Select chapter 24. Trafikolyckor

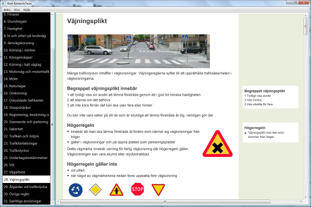(27, 150)
